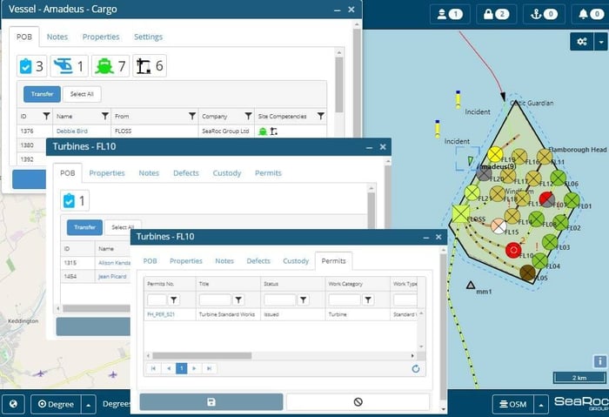609x417 pixels.
Task: Expand the OSM layer dropdown arrow
Action: coord(541,405)
